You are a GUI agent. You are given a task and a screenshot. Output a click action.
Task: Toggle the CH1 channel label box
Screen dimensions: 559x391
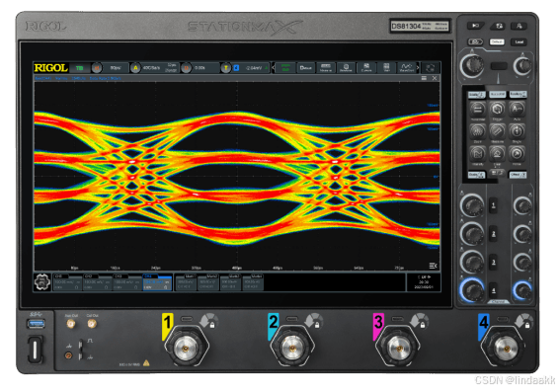[67, 282]
